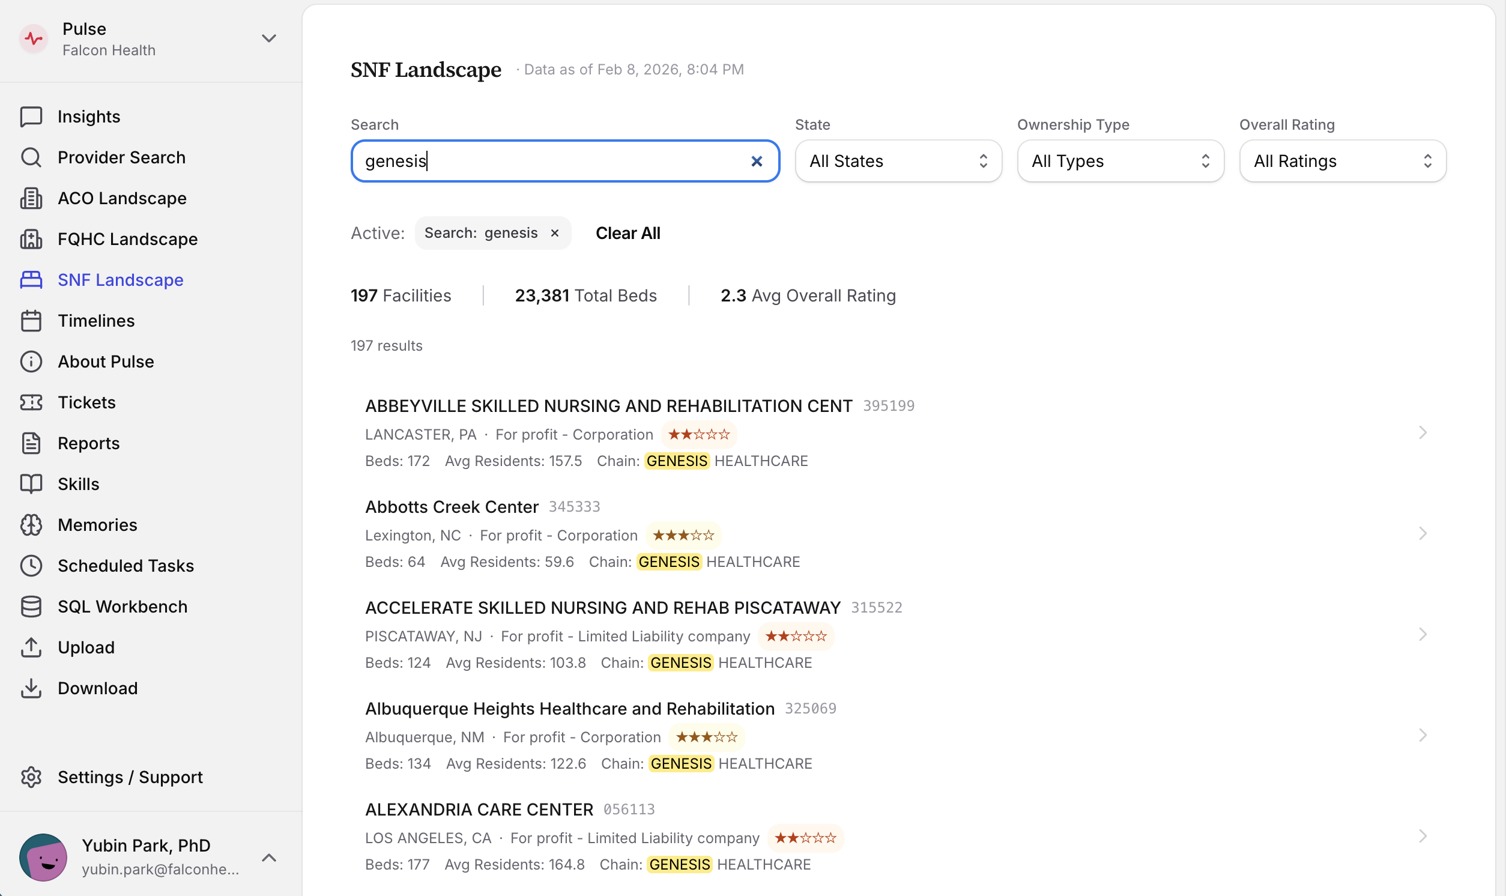The height and width of the screenshot is (896, 1506).
Task: Open the Ownership Type dropdown
Action: click(x=1120, y=161)
